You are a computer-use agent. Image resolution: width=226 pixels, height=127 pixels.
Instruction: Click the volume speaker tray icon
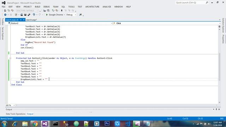(209, 124)
